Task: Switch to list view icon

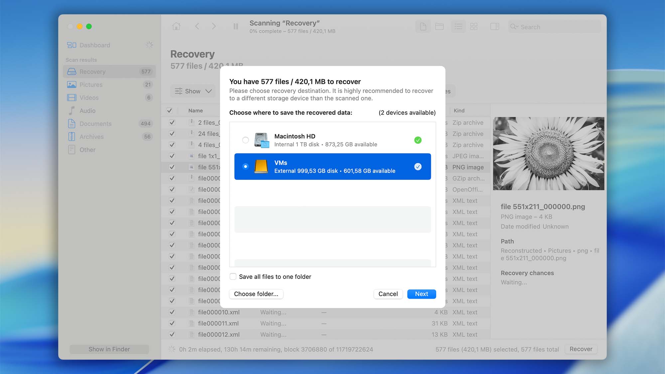Action: pos(458,26)
